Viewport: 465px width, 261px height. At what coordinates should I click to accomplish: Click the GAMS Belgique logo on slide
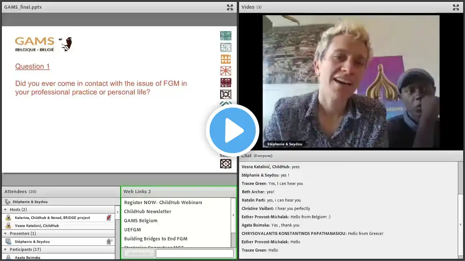(43, 44)
